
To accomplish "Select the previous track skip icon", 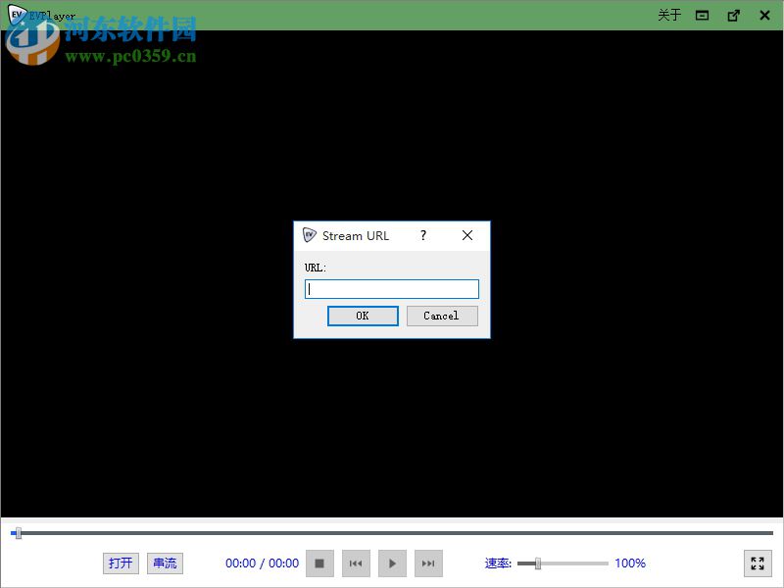I will [x=356, y=563].
